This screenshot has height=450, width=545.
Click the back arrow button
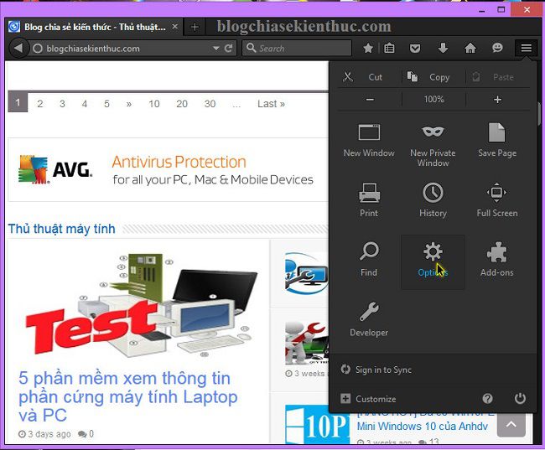point(18,48)
